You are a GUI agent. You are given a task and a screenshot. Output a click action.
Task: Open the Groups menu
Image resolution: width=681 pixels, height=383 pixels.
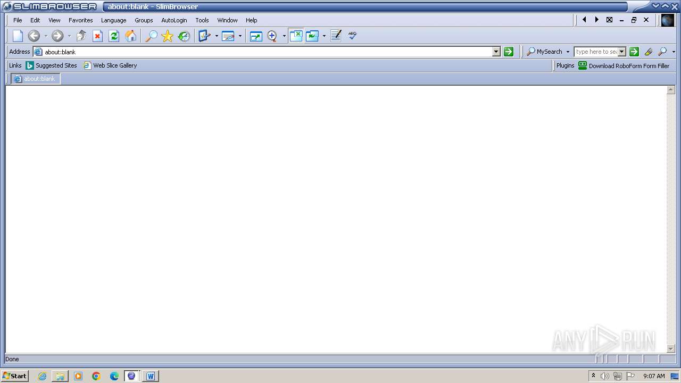144,20
